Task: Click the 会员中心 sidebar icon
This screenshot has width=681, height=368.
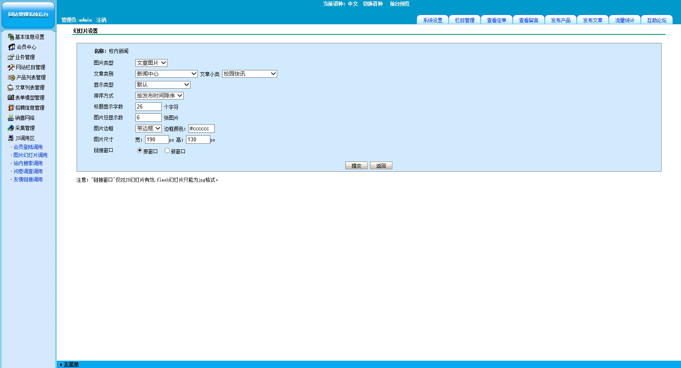Action: (x=12, y=47)
